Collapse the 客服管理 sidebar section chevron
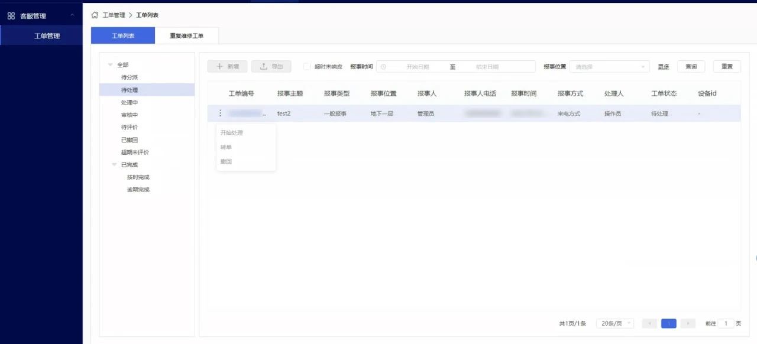The image size is (757, 344). (x=73, y=15)
